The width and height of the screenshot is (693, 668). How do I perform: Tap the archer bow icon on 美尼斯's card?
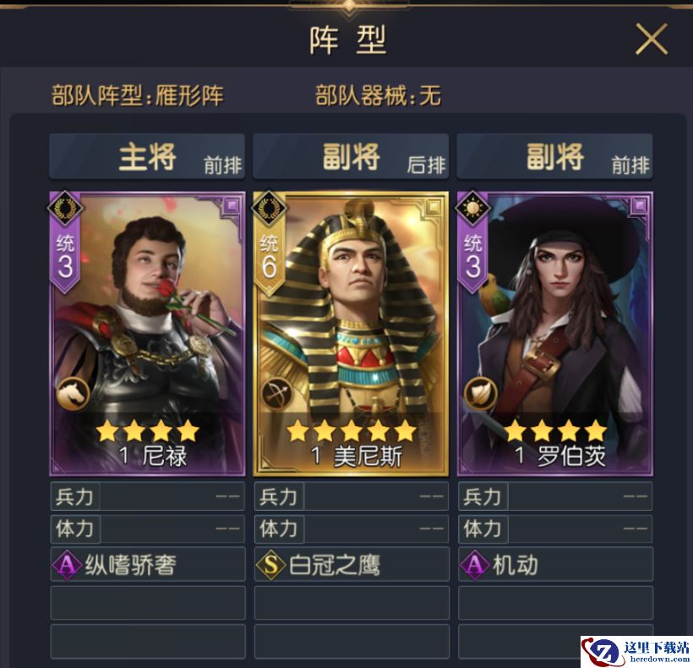click(277, 393)
